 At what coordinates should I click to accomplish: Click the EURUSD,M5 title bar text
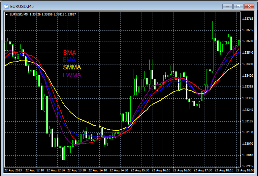(x=22, y=6)
